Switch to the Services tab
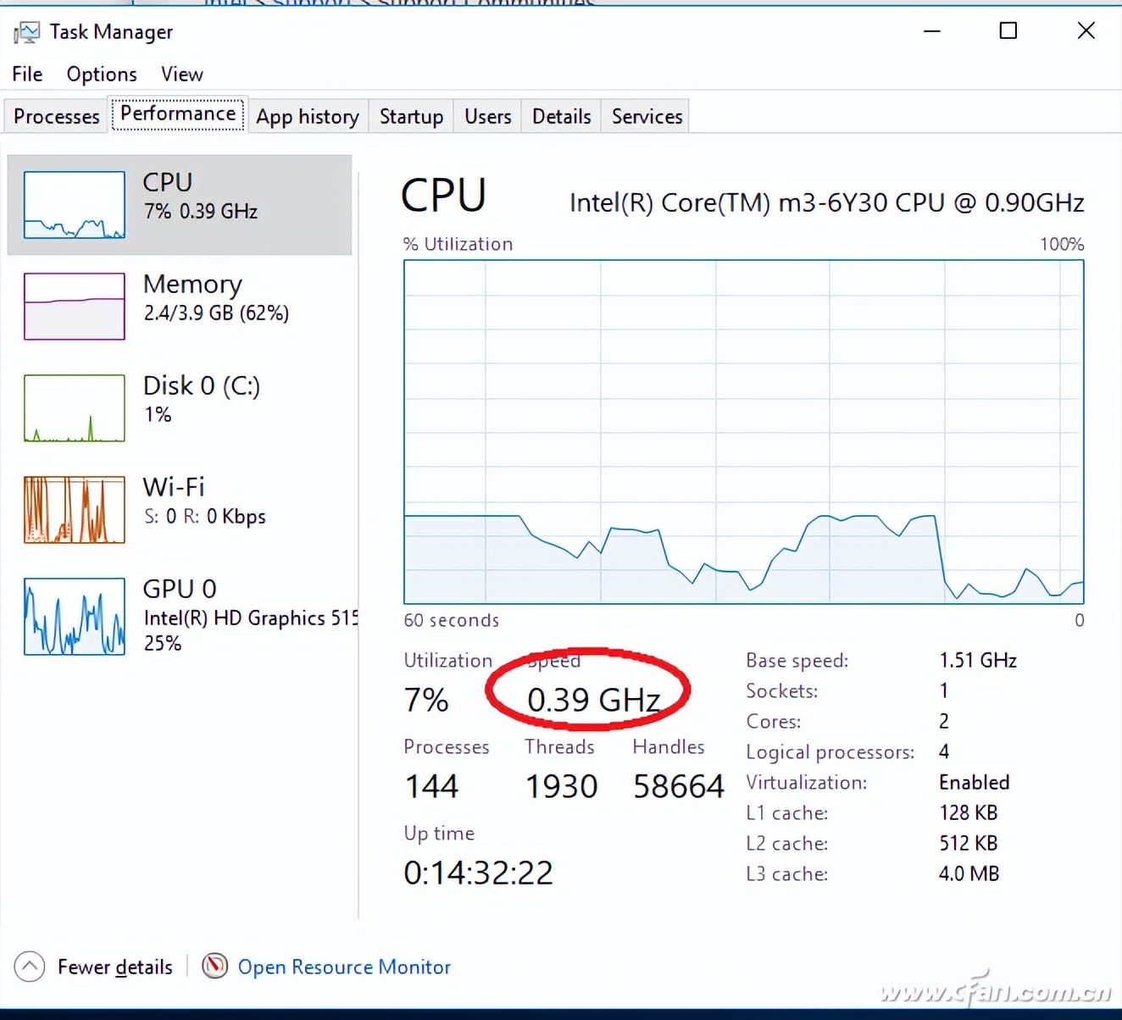Viewport: 1122px width, 1020px height. 647,116
